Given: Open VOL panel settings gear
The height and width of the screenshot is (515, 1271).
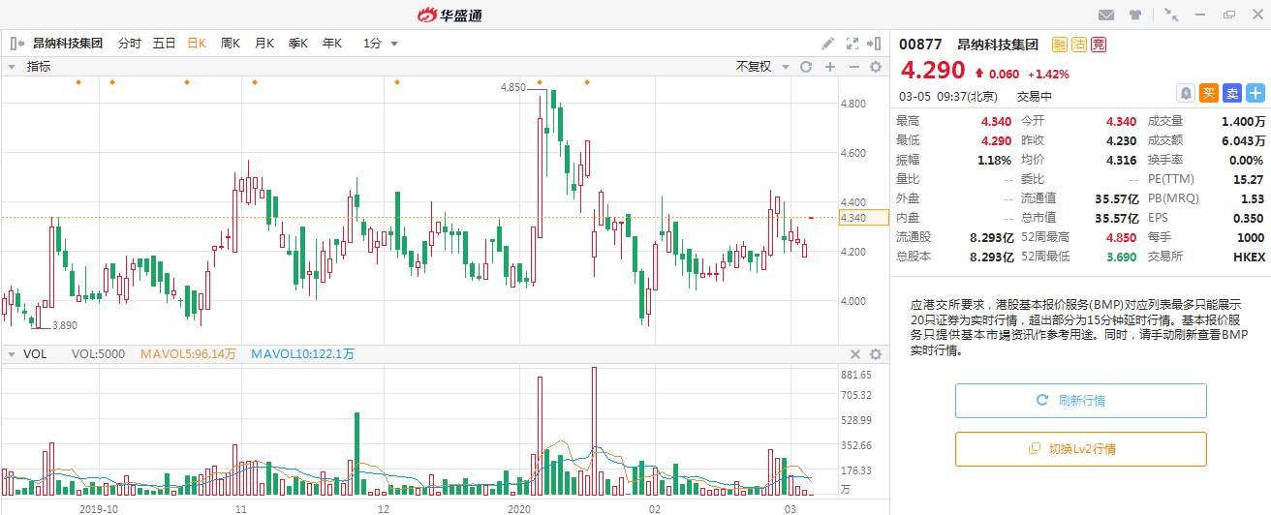Looking at the screenshot, I should pos(876,354).
